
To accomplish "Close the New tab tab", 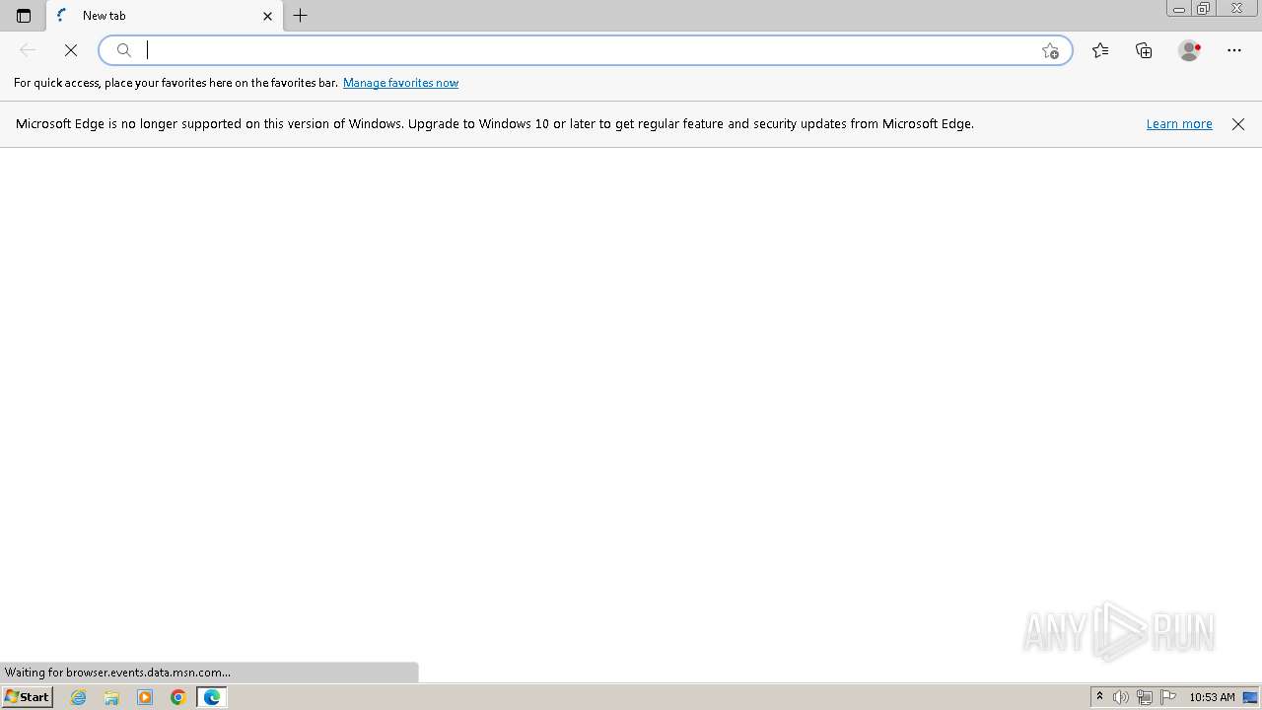I will (x=267, y=16).
